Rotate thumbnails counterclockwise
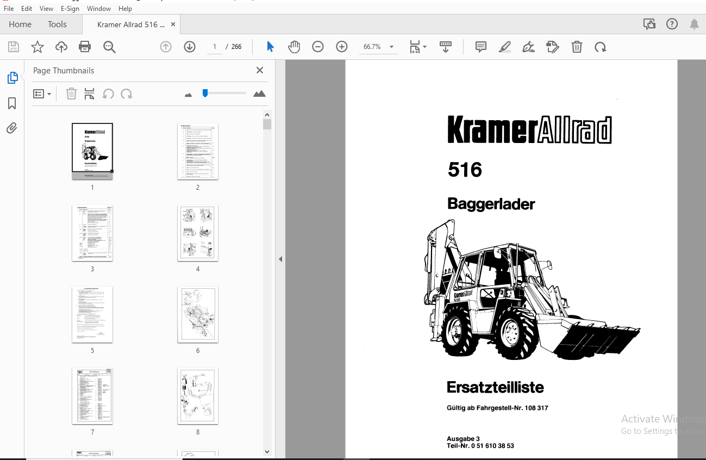 pos(108,94)
